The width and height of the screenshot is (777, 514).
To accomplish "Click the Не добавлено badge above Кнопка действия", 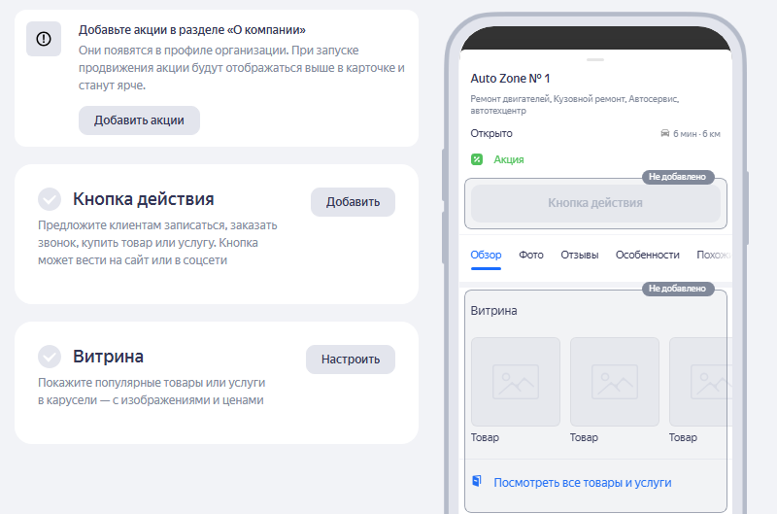I will click(677, 177).
